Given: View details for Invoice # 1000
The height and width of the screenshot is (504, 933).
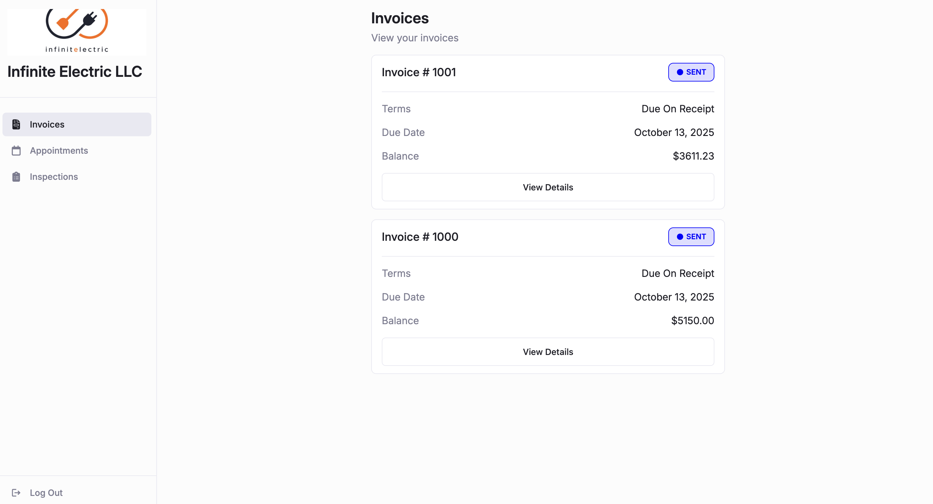Looking at the screenshot, I should 548,352.
